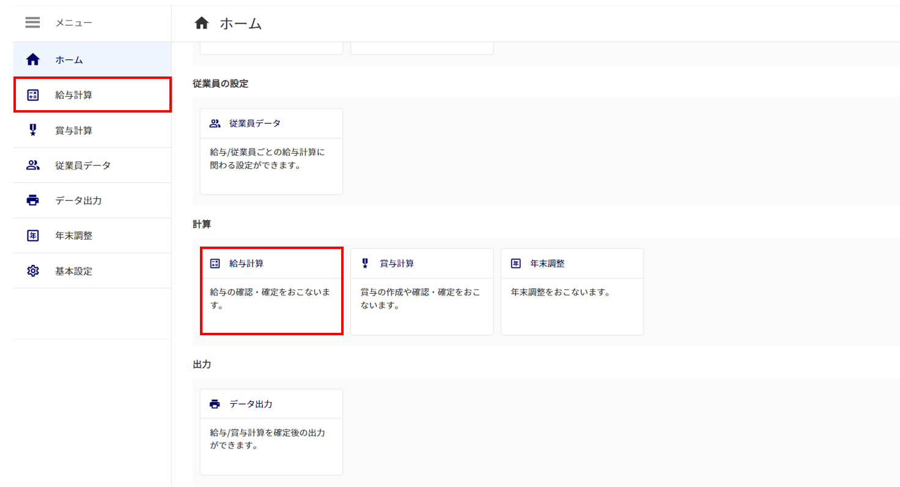Click the calculator icon on the 給与計算 card
Screen dimensions: 900x487
pyautogui.click(x=215, y=264)
